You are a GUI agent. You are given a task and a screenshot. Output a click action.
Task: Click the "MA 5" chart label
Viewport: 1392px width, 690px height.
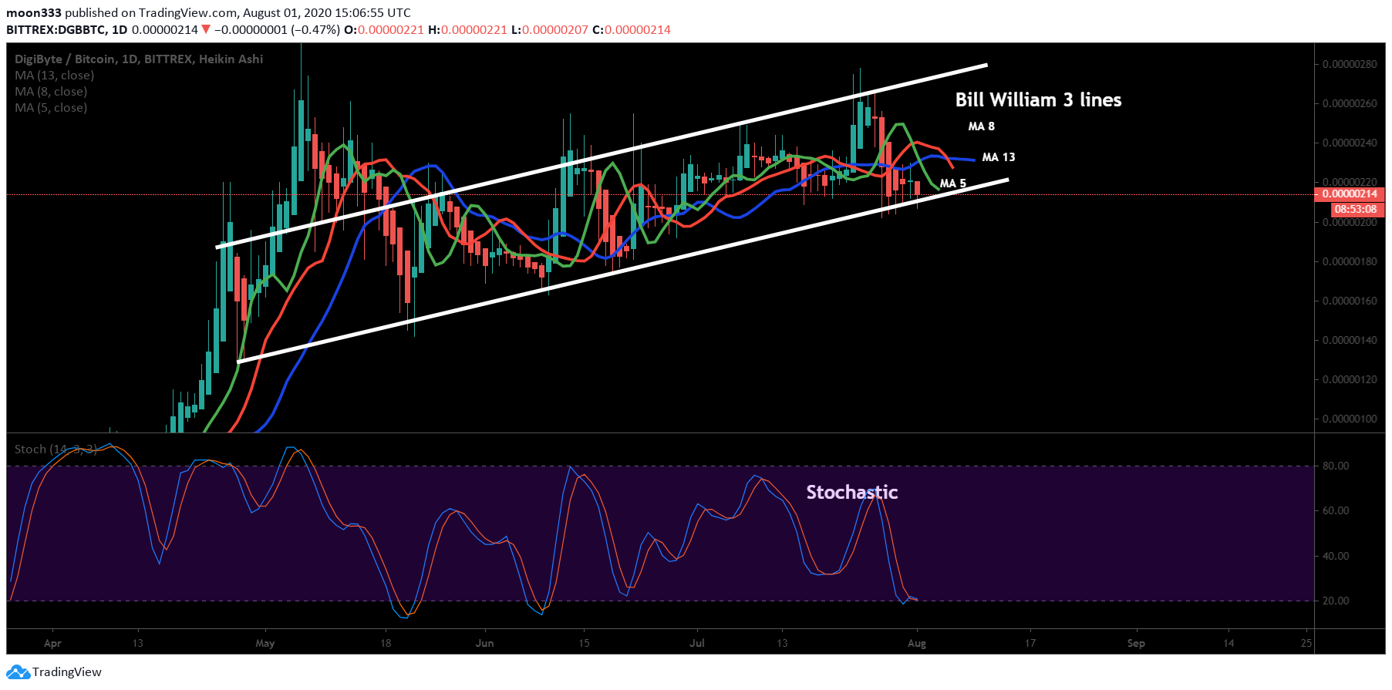(953, 183)
